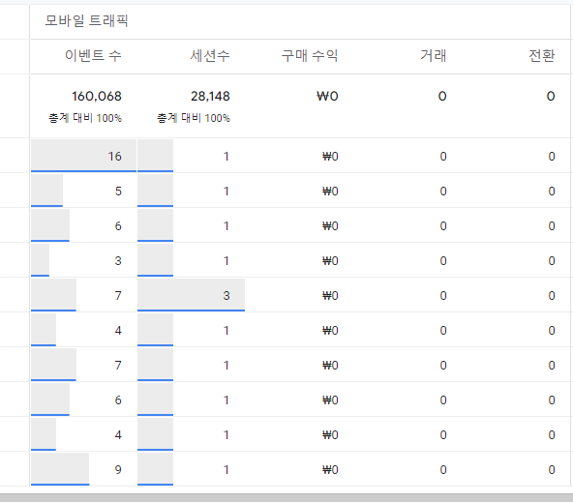
Task: Select the total sessions value 28,148
Action: 210,96
